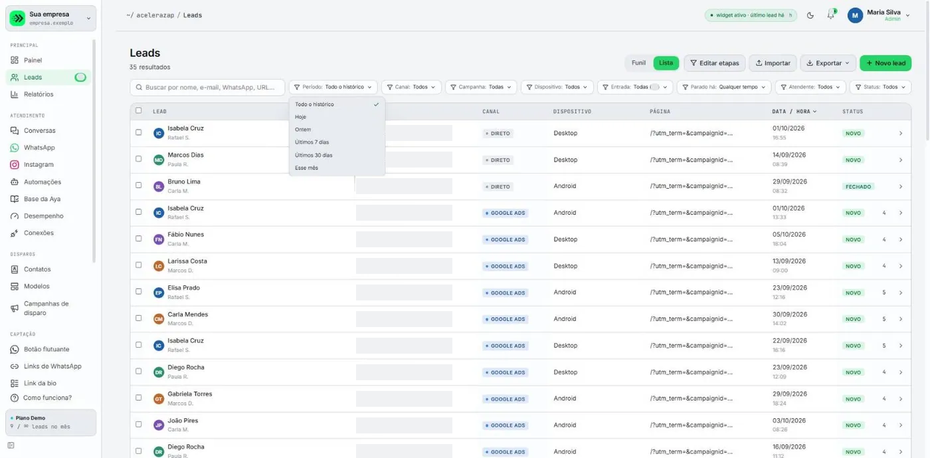Open the Campanha filter dropdown
The width and height of the screenshot is (930, 458).
[x=480, y=87]
